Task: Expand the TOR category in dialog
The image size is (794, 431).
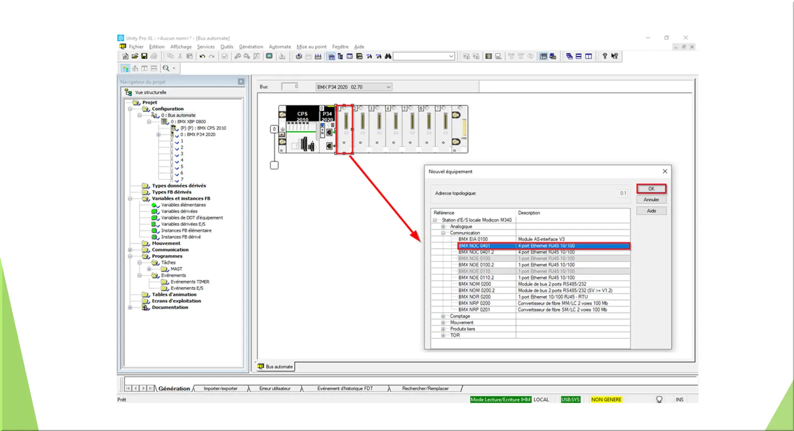Action: coord(443,335)
